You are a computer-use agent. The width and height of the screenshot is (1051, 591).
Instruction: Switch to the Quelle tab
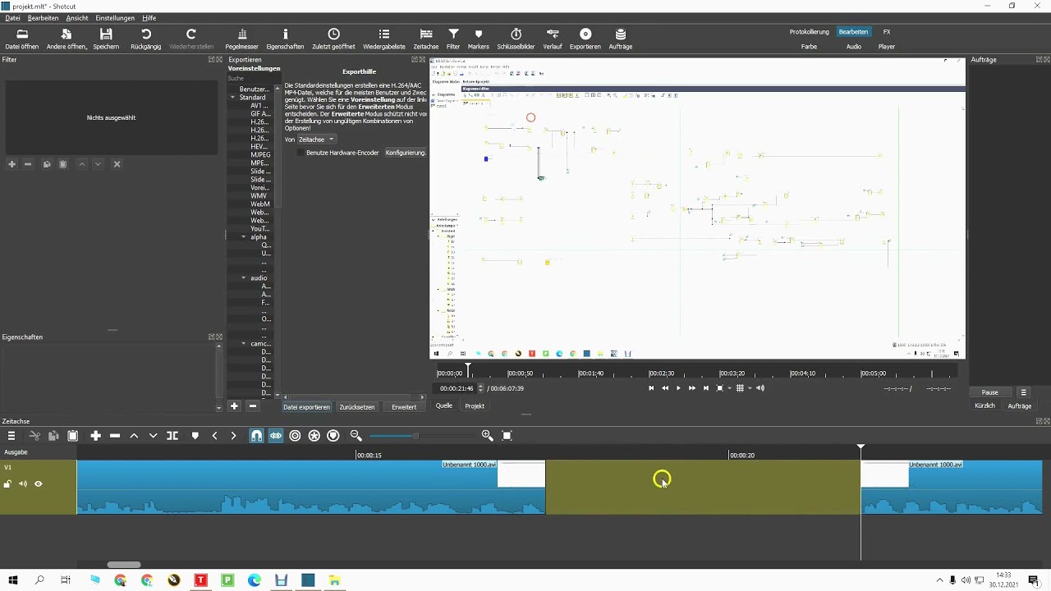tap(444, 405)
